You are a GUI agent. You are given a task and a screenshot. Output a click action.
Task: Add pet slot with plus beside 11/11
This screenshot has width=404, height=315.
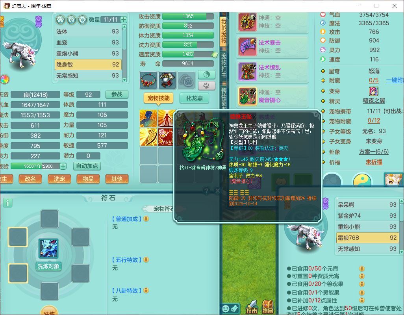click(124, 20)
